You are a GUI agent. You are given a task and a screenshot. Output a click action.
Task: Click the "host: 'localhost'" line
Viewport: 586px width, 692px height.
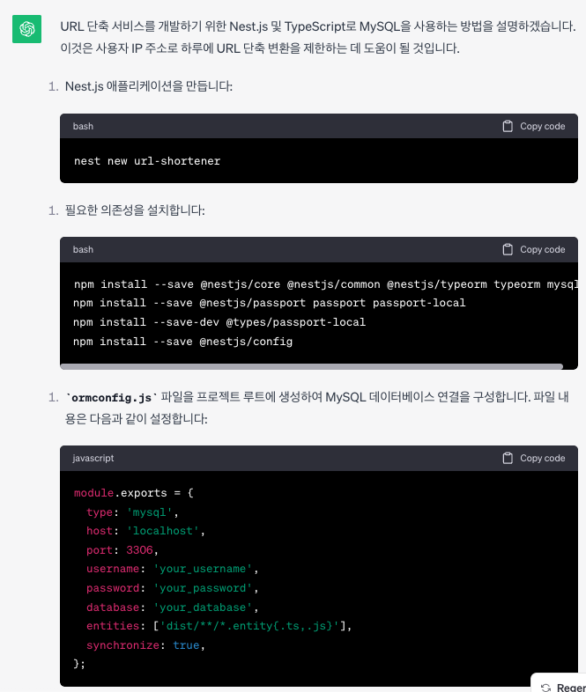tap(145, 531)
